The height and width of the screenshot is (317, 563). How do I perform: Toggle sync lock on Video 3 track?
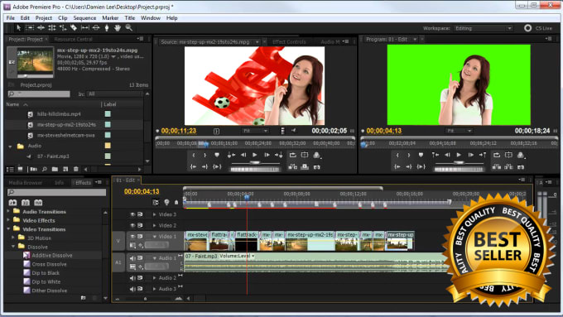[x=140, y=214]
